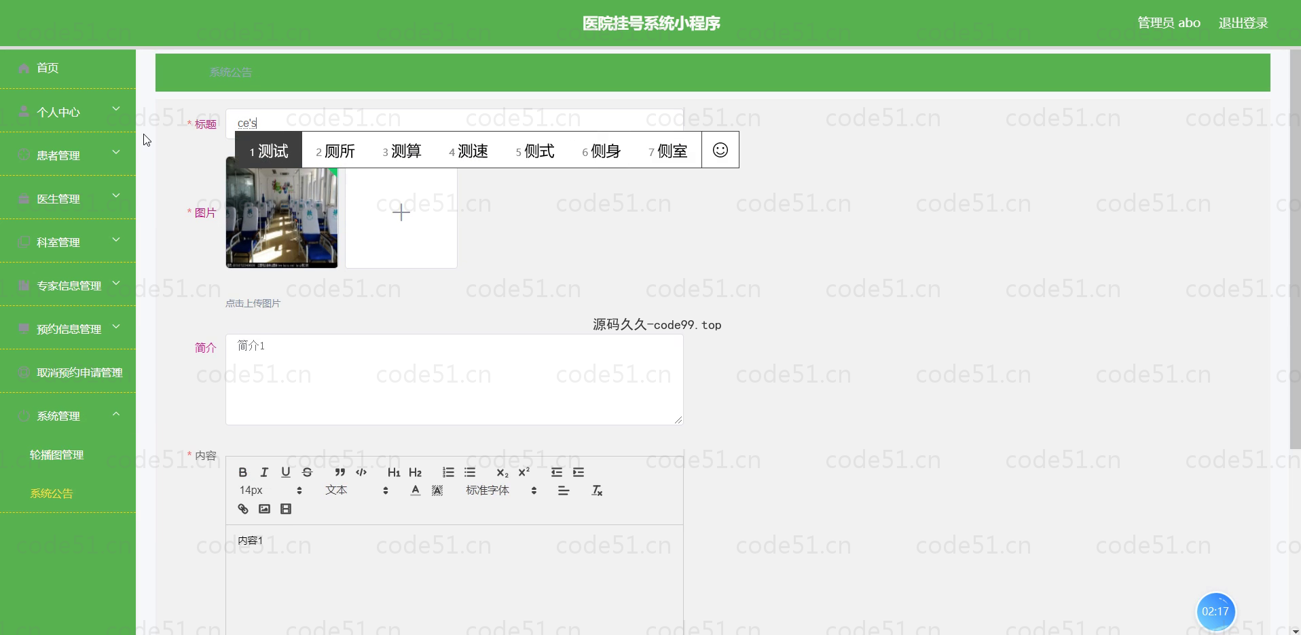1301x635 pixels.
Task: Insert a hyperlink with the link icon
Action: pos(243,509)
